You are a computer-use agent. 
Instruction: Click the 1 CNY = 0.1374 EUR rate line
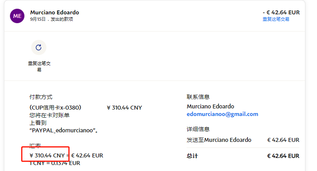(x=55, y=163)
